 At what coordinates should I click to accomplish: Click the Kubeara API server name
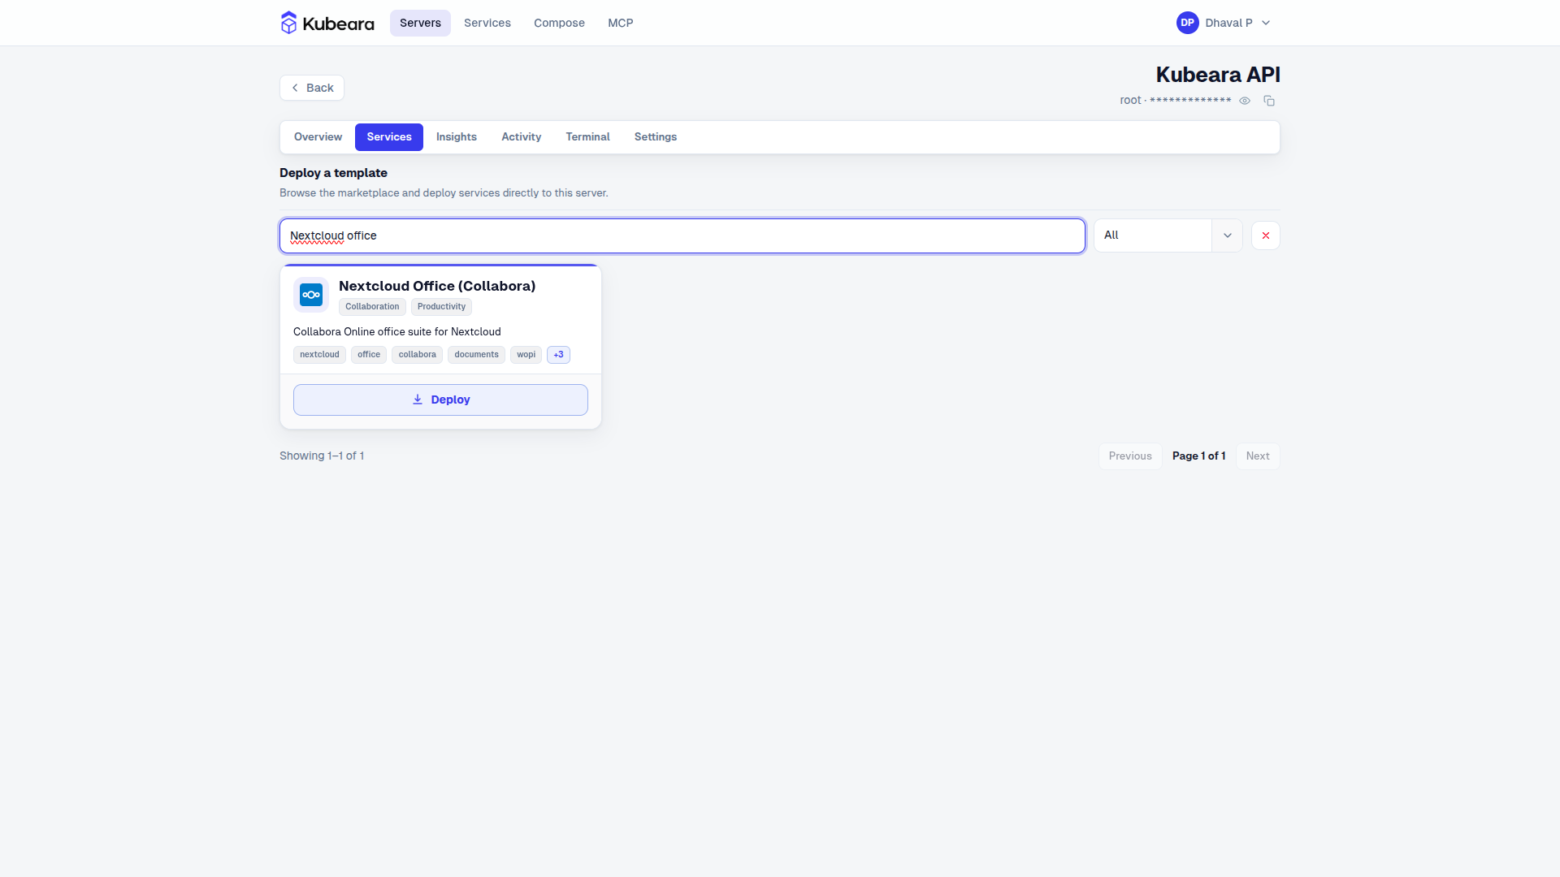(x=1218, y=75)
